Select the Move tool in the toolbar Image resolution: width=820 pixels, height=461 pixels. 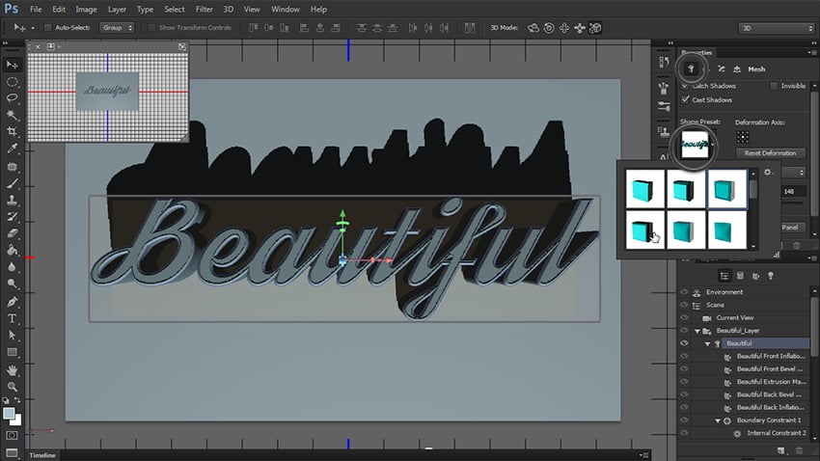click(x=13, y=65)
